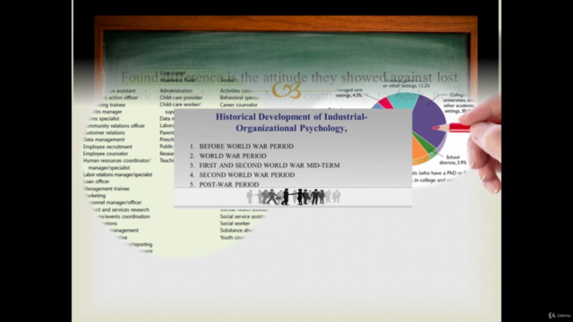
Task: Select list item 'BEFORE WORLD WAR PERIOD'
Action: (x=246, y=147)
